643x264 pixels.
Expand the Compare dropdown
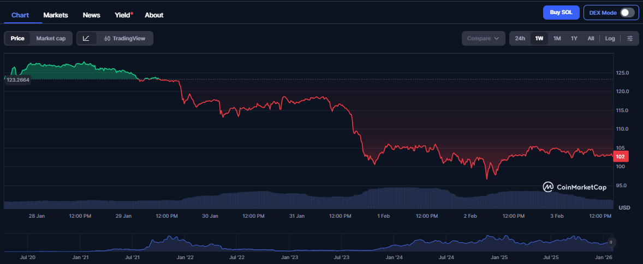(484, 39)
